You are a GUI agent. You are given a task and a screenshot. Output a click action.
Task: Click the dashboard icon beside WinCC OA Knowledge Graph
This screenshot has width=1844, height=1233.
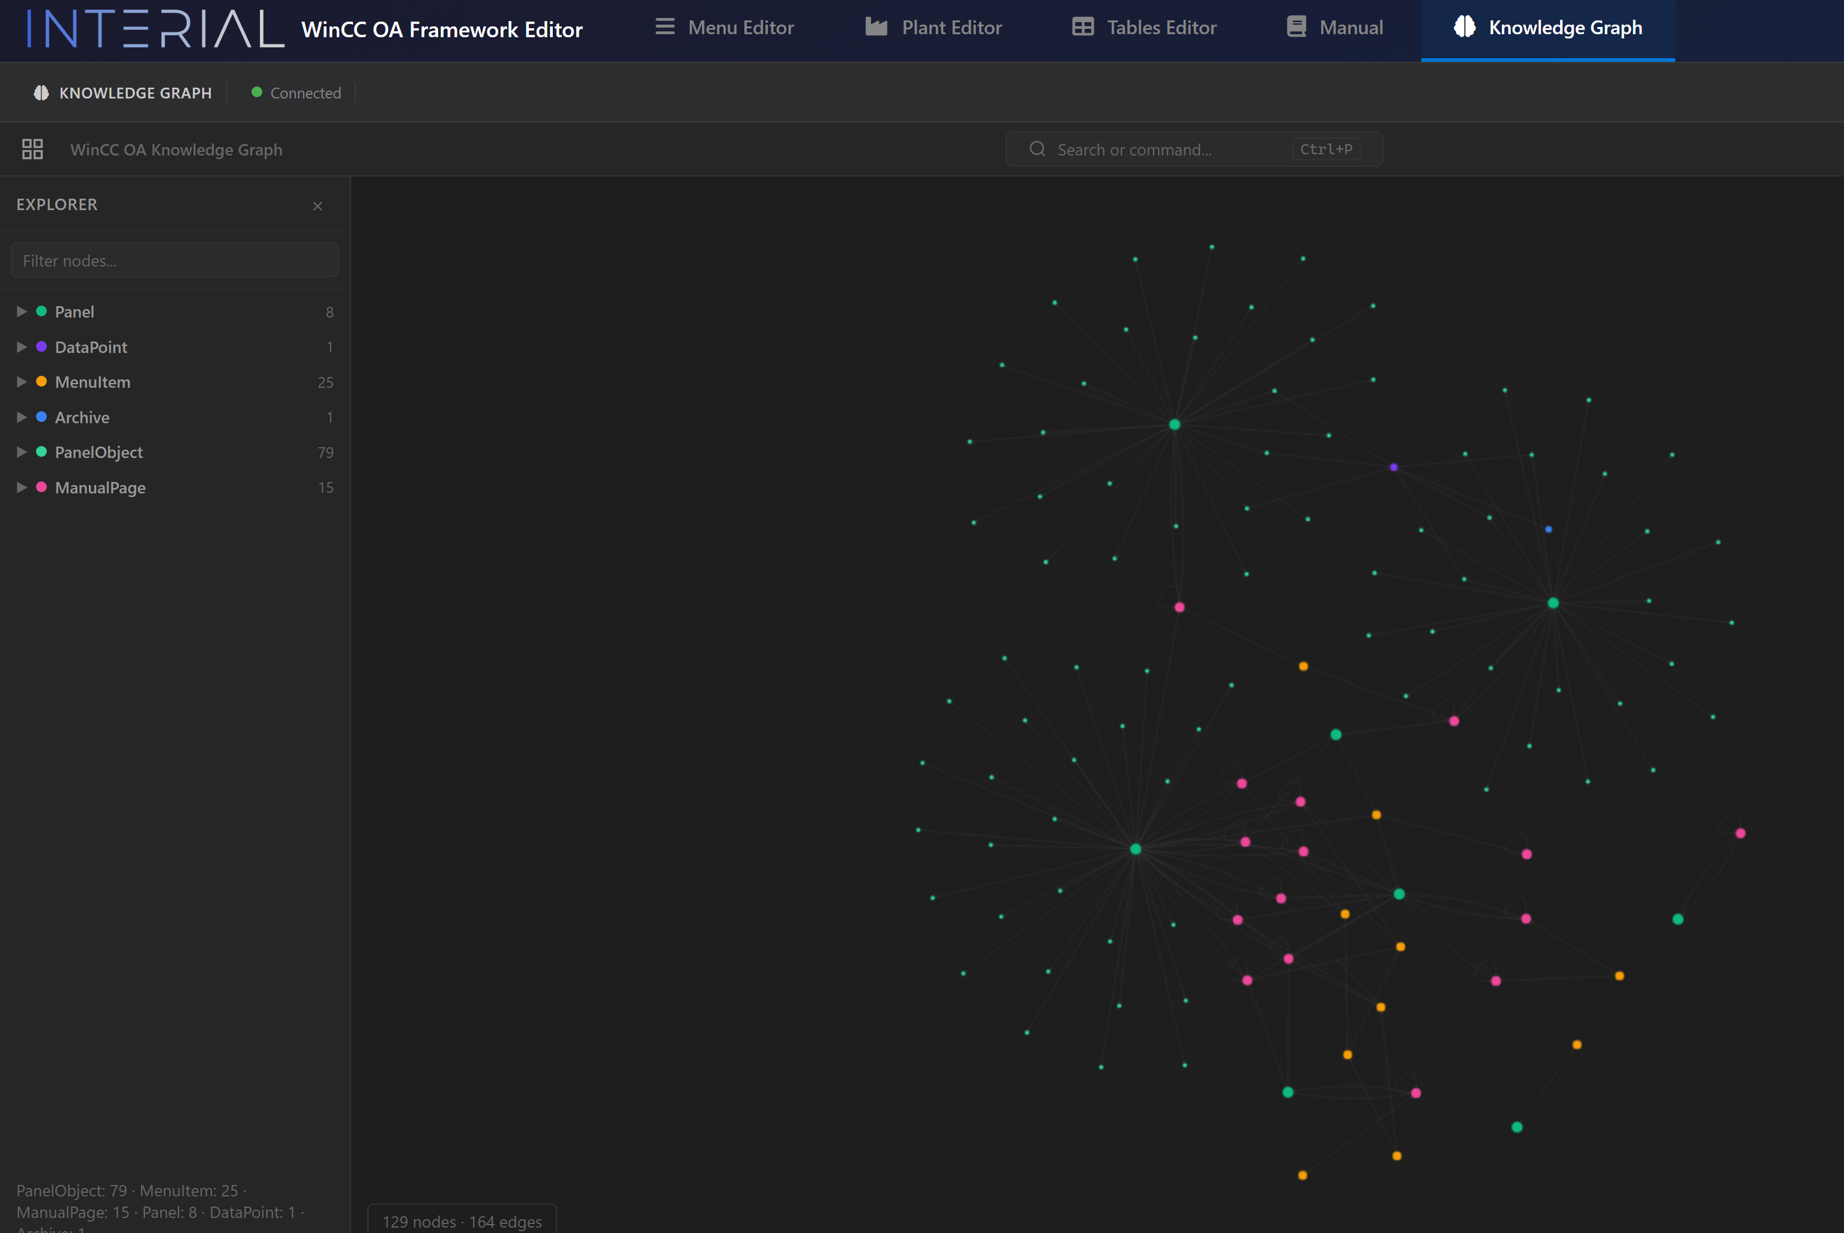[32, 149]
